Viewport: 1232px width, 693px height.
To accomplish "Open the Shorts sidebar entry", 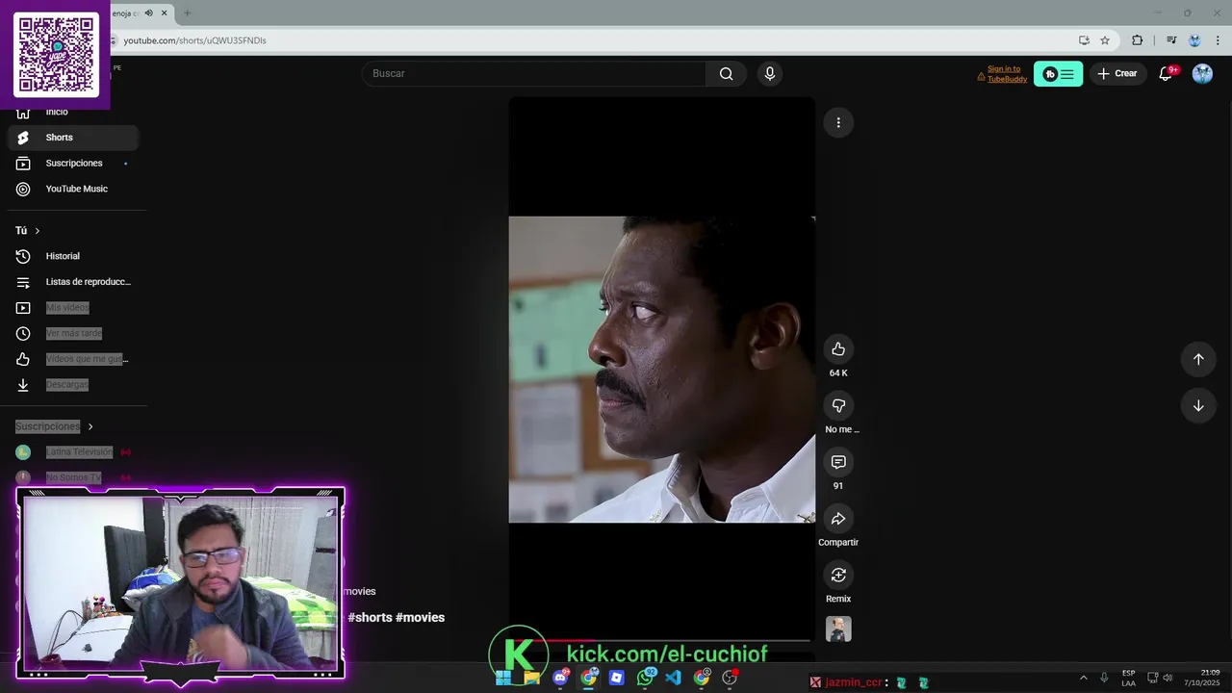I will click(73, 138).
